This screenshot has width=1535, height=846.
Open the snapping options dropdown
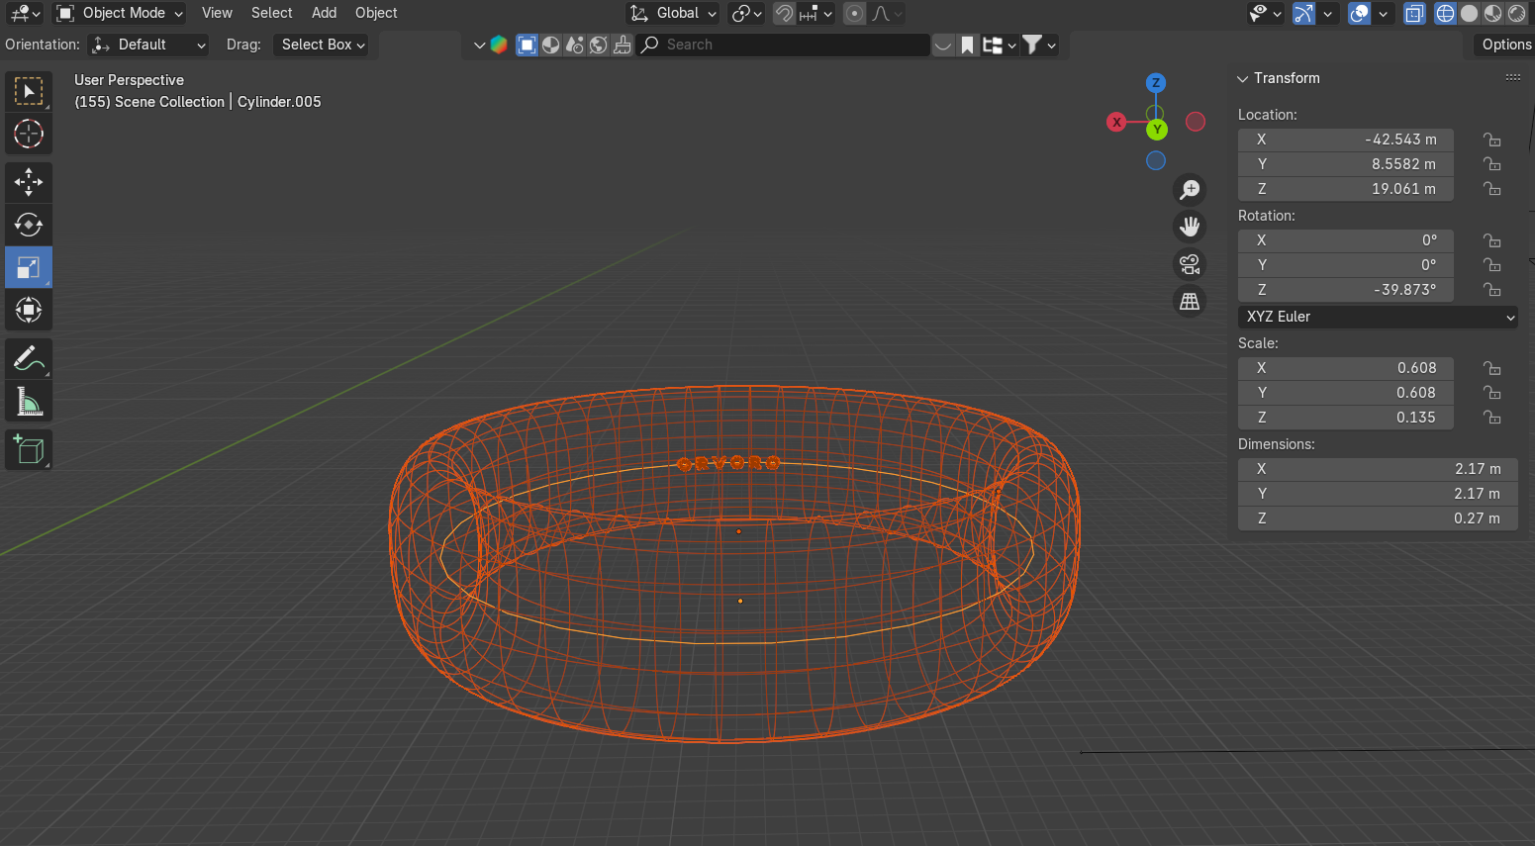pos(816,13)
